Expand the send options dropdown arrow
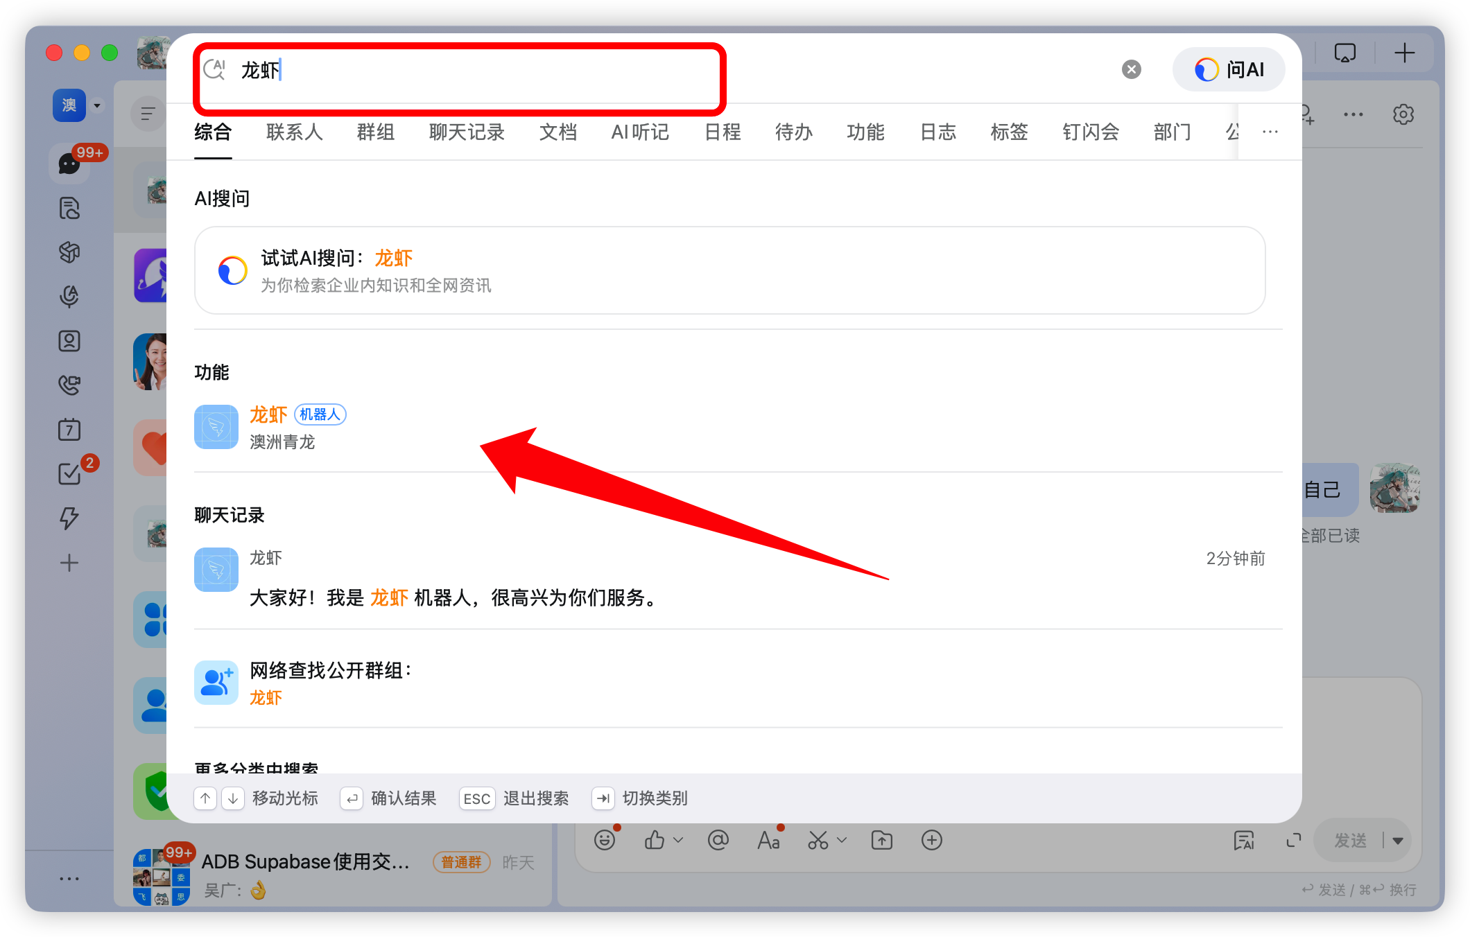Viewport: 1470px width, 937px height. click(x=1396, y=839)
